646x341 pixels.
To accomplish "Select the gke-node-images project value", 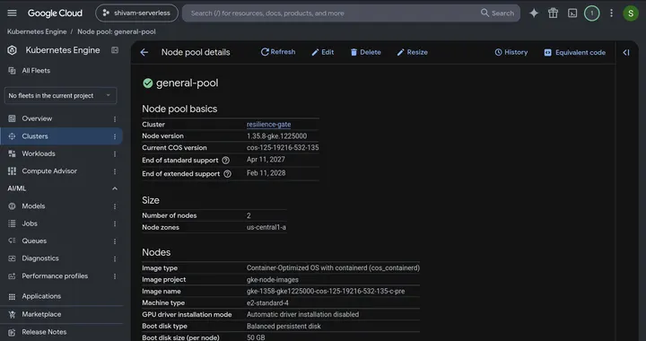I will coord(273,280).
